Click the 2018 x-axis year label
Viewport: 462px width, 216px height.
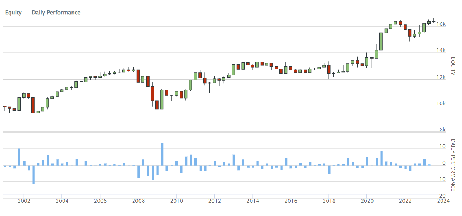[328, 201]
